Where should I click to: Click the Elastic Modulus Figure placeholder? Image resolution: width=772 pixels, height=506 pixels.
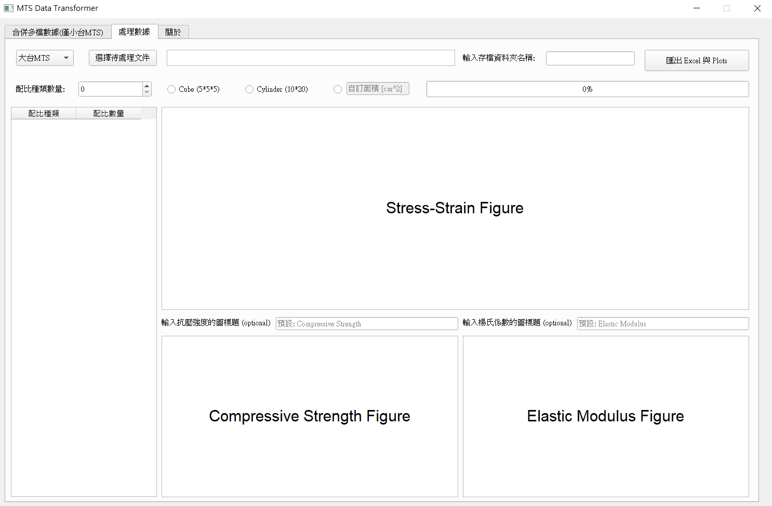(x=606, y=416)
